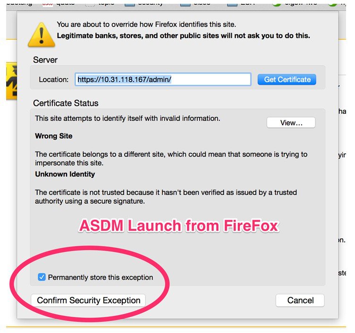
Task: Click the Unknown Identity heading
Action: click(65, 174)
